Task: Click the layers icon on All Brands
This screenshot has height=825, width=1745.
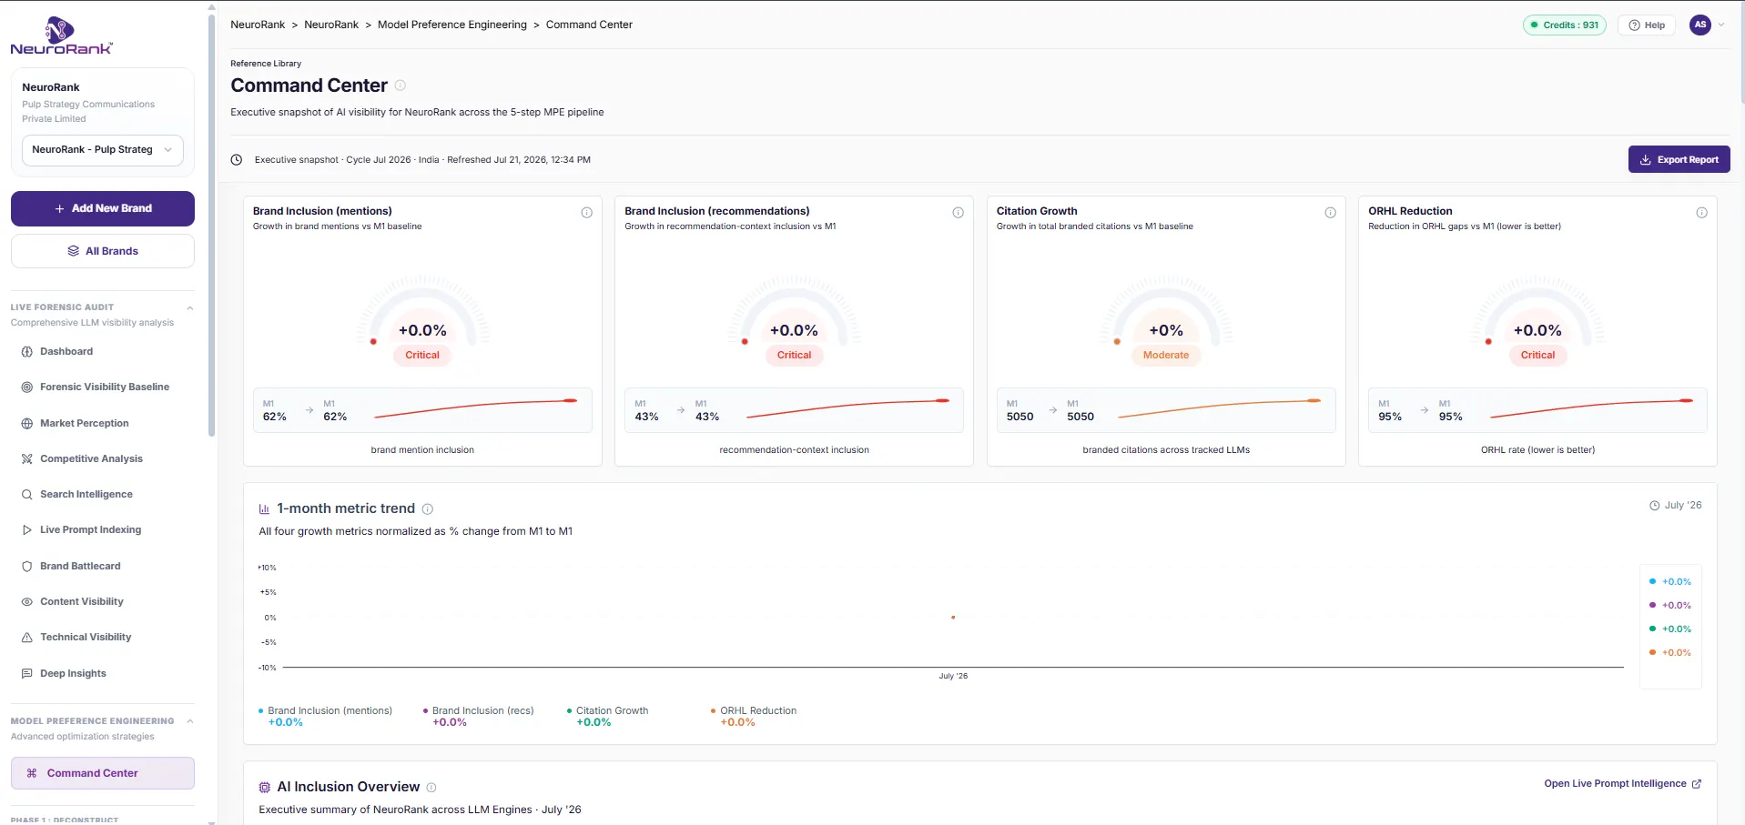Action: tap(74, 251)
